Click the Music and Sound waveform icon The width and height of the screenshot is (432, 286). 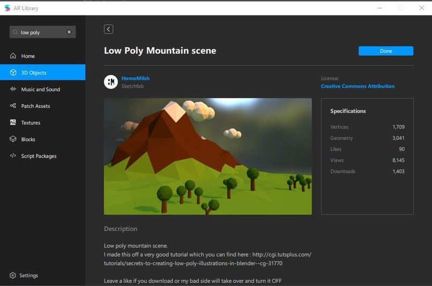pyautogui.click(x=13, y=89)
